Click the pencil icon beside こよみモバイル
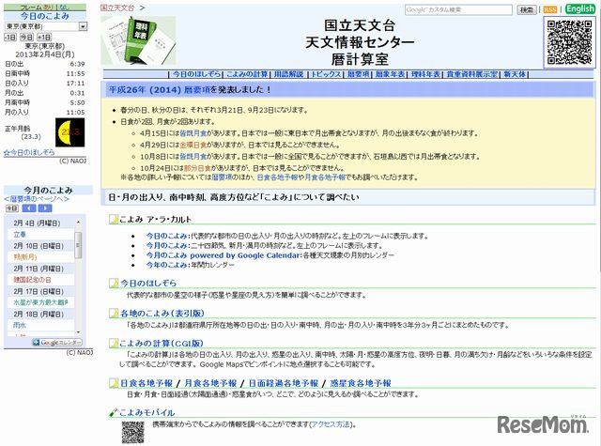The image size is (601, 446). [114, 412]
